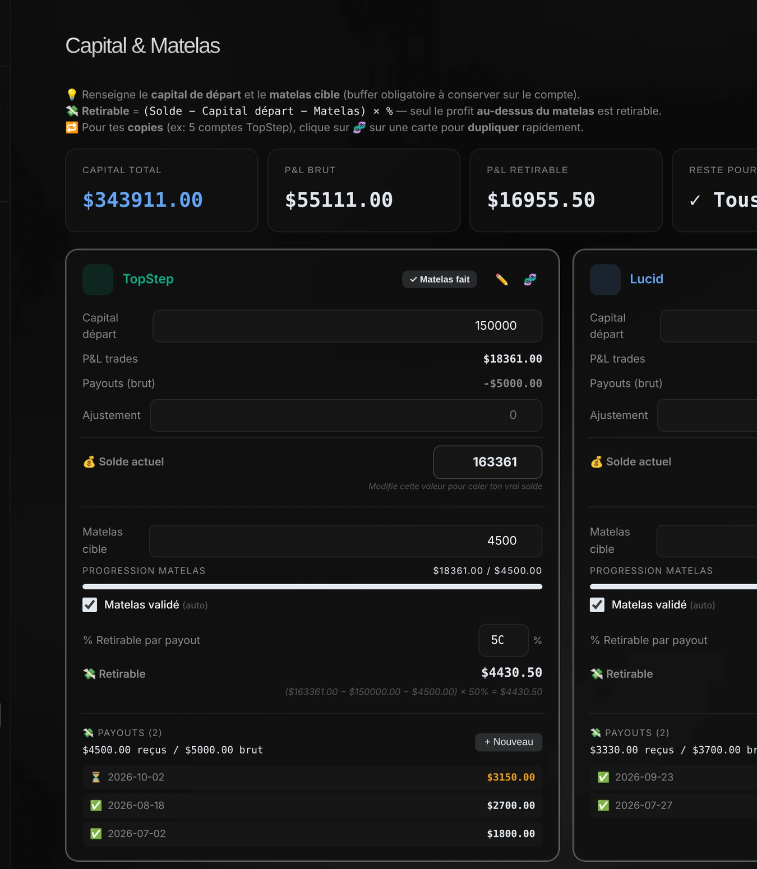Screen dimensions: 757x869
Task: Toggle Matelas validé checkbox in TopStep card
Action: 90,605
